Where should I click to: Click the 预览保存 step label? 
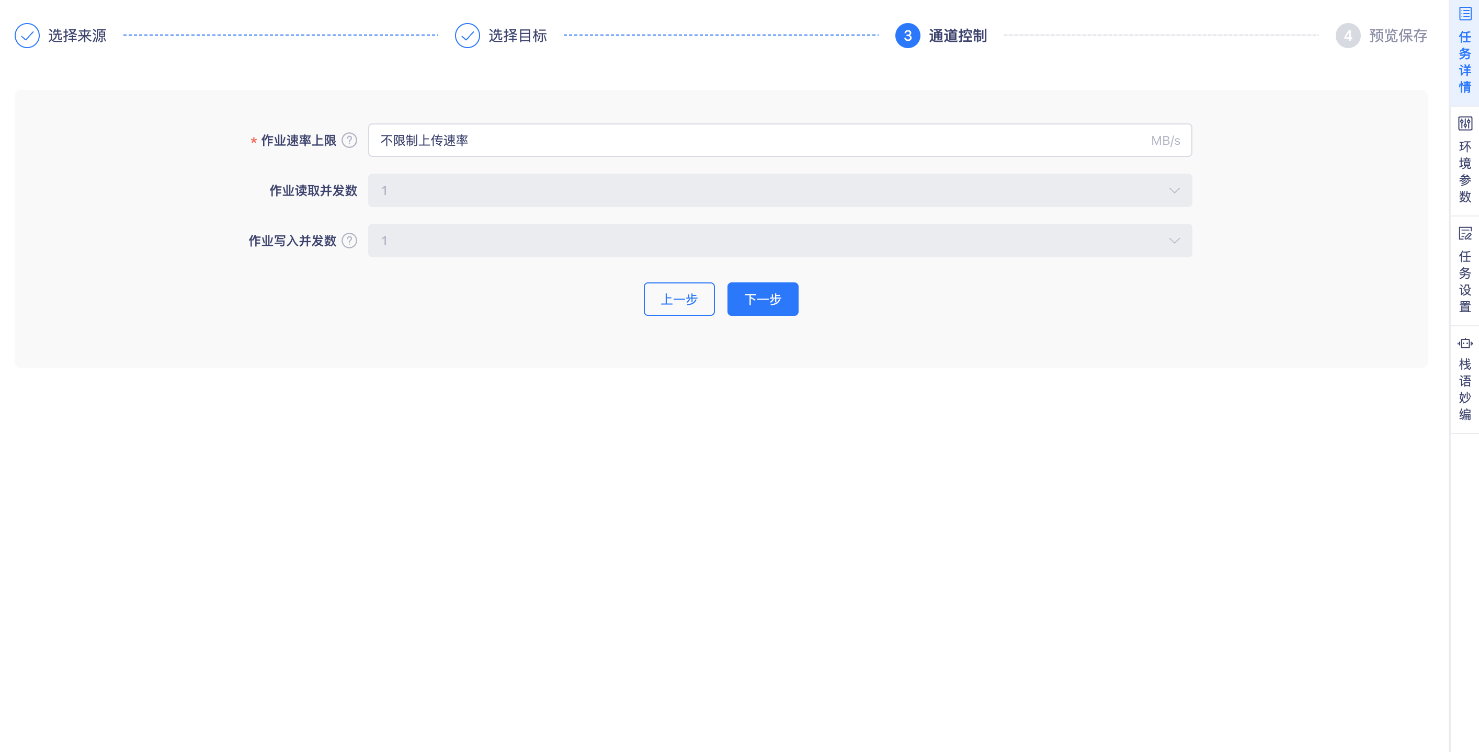pos(1398,36)
